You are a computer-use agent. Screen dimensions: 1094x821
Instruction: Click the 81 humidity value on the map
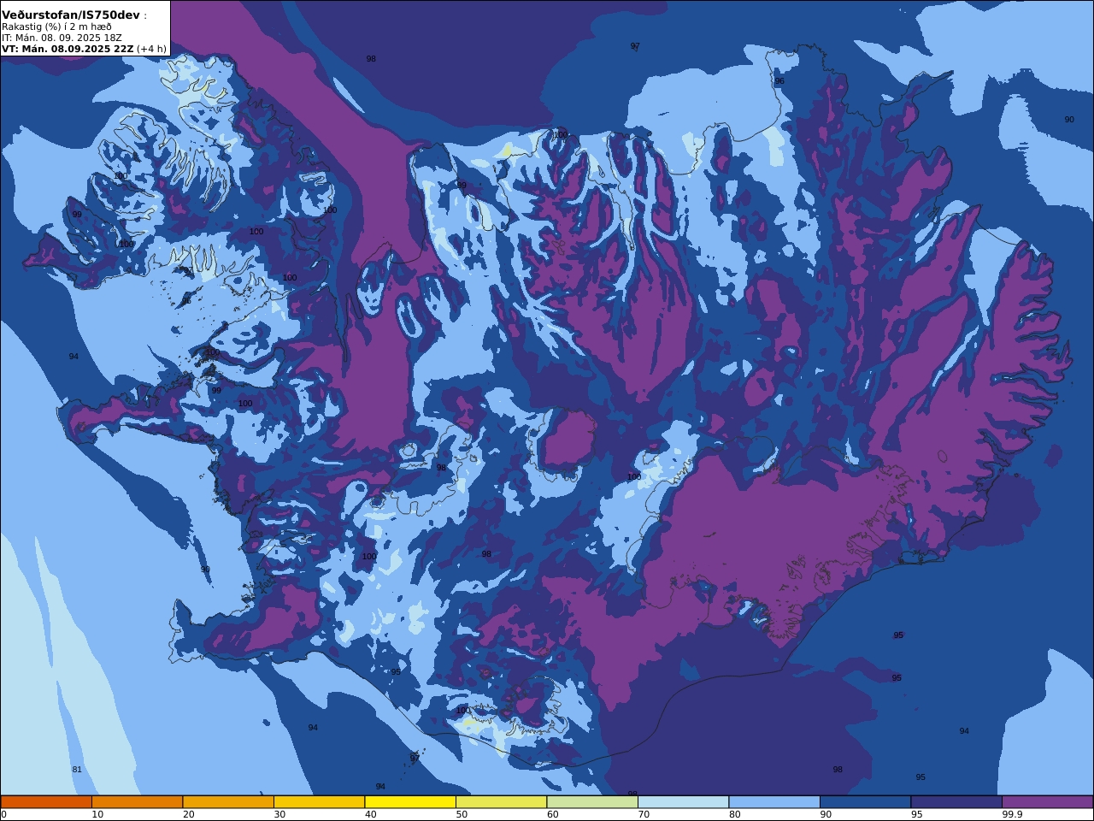pyautogui.click(x=77, y=770)
